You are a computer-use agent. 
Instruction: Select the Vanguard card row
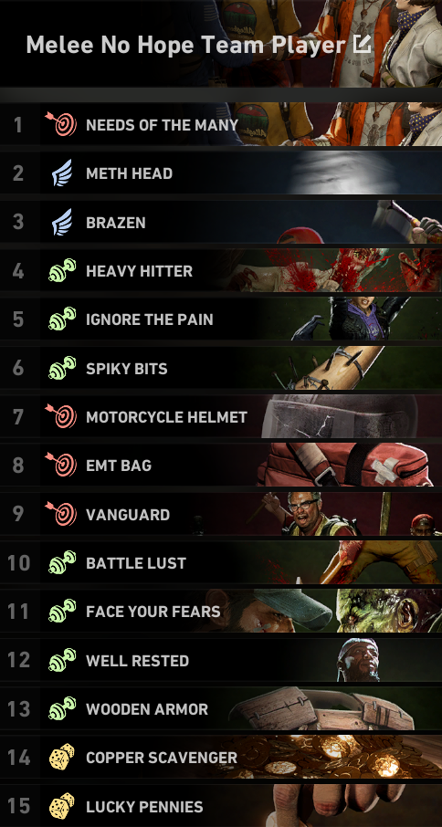(x=221, y=514)
